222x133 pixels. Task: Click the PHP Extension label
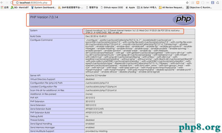(x=37, y=101)
